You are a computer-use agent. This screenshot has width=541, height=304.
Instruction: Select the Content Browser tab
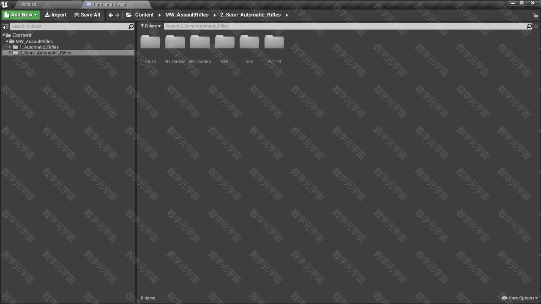click(x=109, y=4)
